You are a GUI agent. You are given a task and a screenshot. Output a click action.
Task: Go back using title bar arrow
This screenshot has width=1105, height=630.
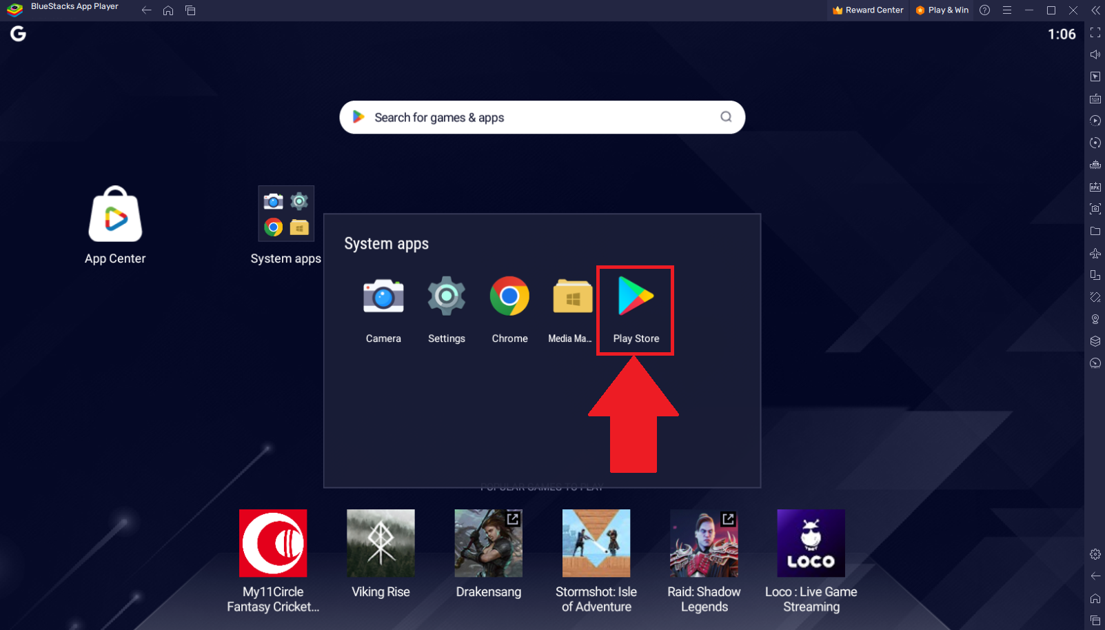(146, 10)
